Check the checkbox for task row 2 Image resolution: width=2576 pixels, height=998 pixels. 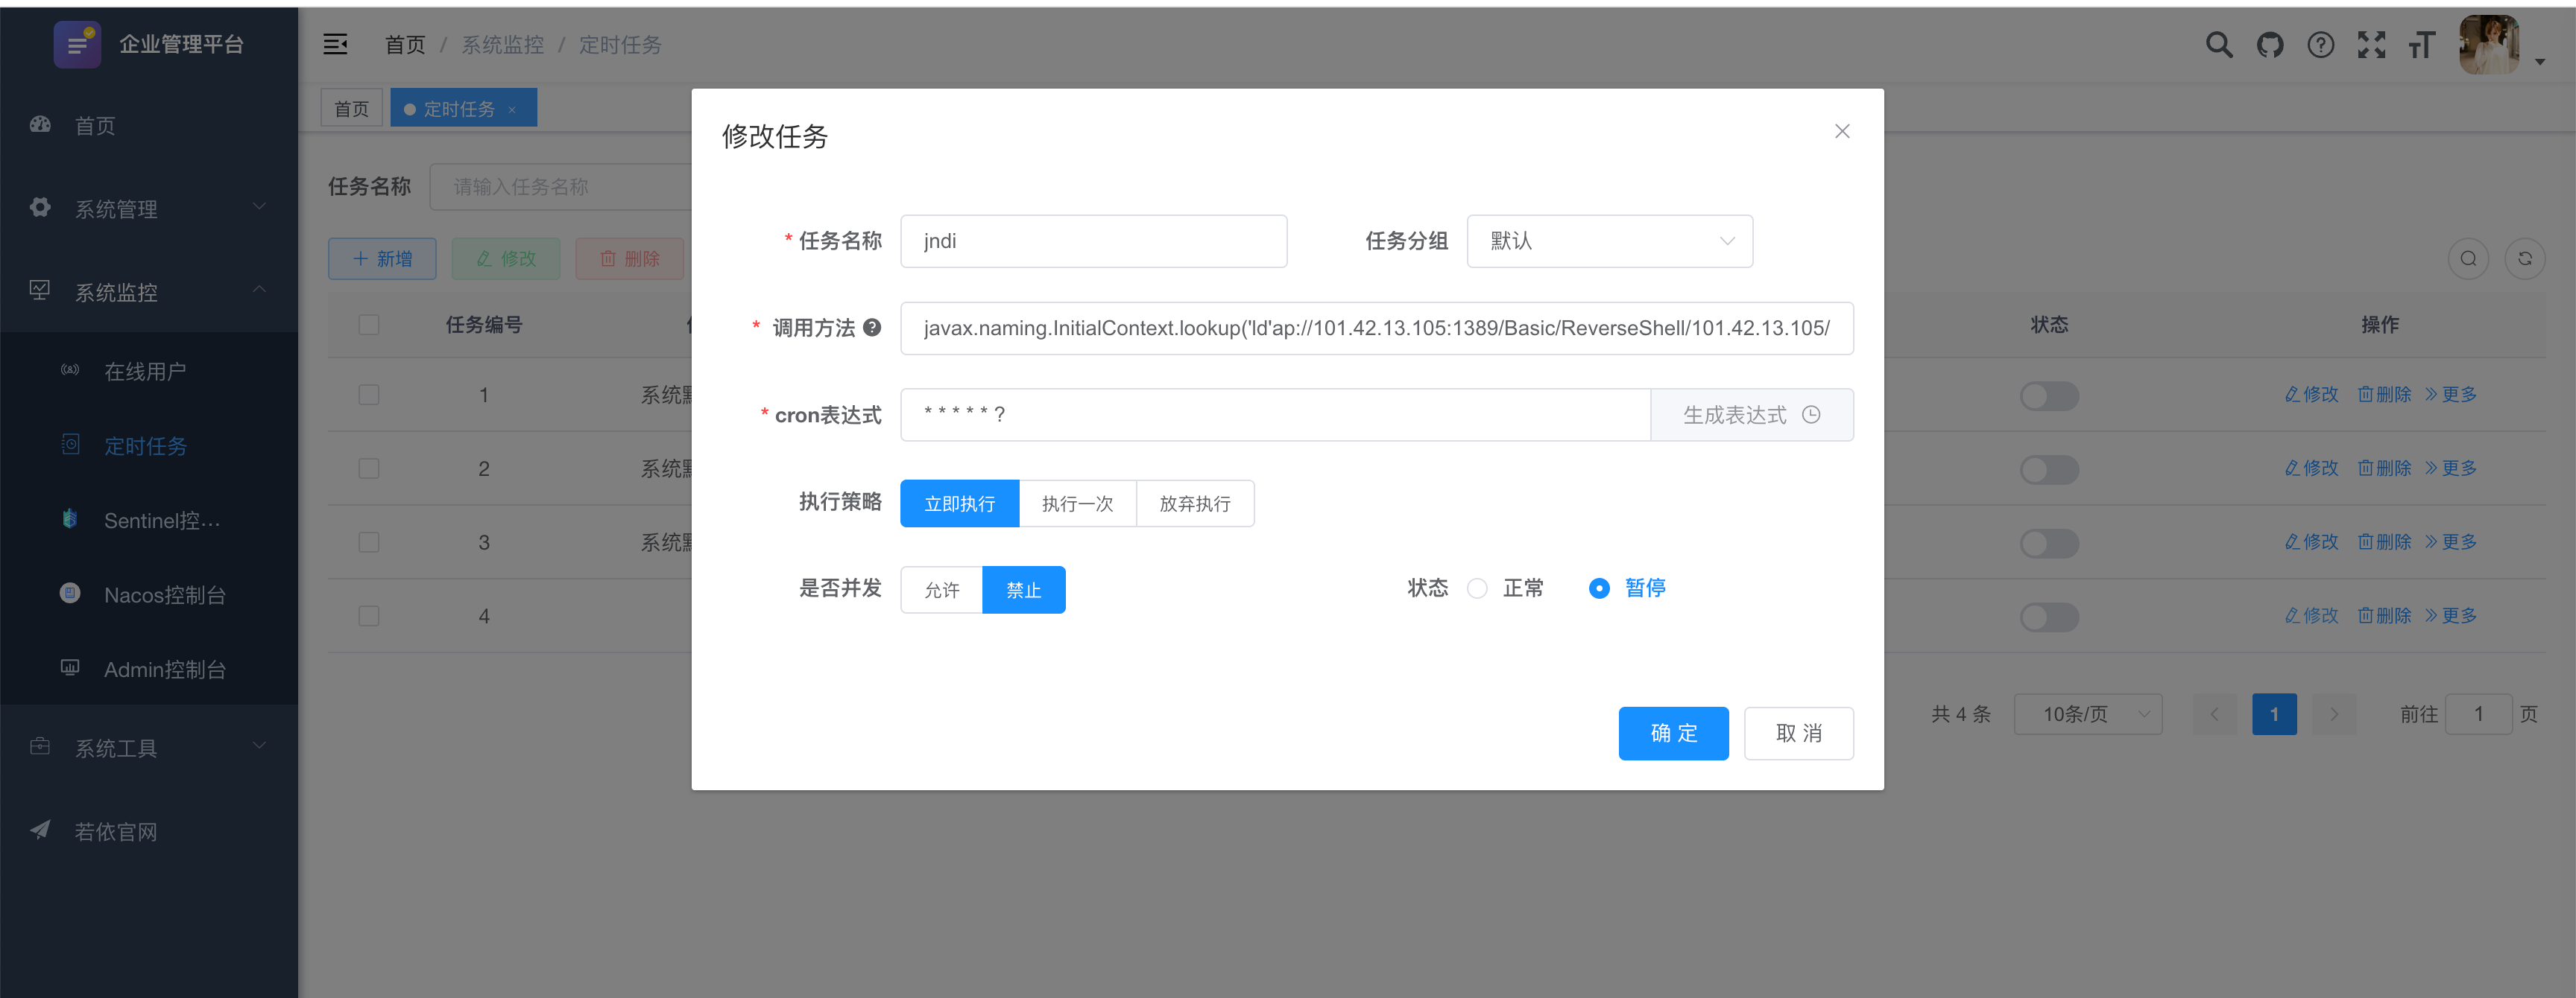pos(369,468)
